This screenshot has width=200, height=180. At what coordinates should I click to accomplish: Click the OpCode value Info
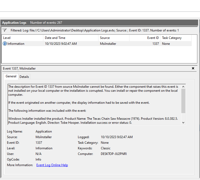point(38,159)
